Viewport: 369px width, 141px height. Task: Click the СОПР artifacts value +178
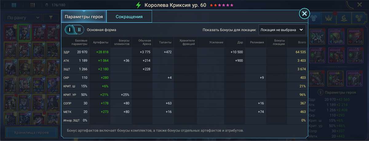(105, 103)
